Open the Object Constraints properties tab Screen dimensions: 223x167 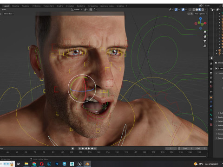coord(211,106)
